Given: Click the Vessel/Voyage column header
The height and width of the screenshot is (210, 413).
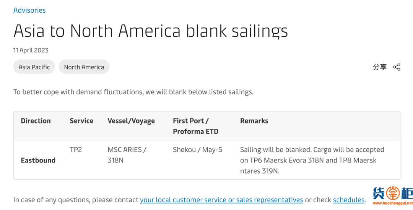Looking at the screenshot, I should coord(131,121).
